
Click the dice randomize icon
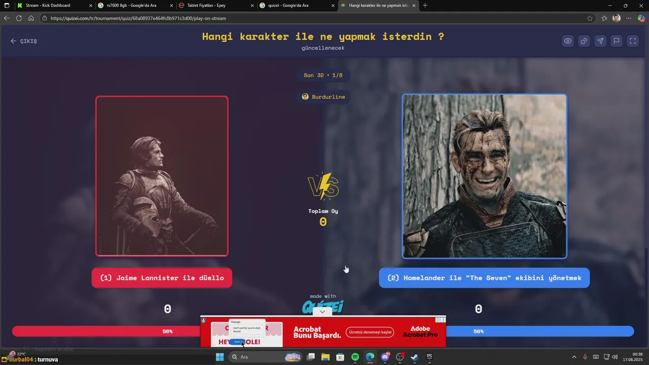[x=584, y=41]
